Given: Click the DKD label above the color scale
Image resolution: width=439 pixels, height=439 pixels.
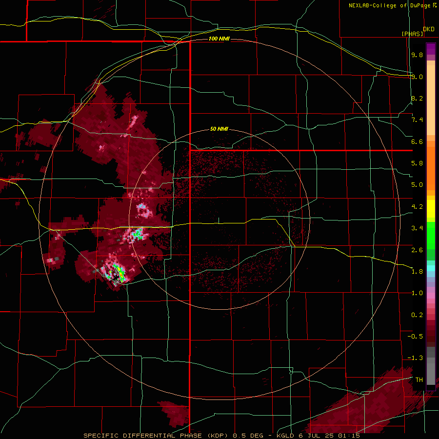Looking at the screenshot, I should (429, 29).
